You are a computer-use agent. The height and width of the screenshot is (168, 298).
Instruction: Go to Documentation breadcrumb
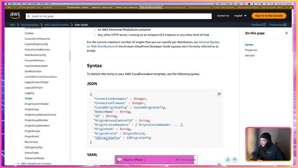[x=30, y=25]
